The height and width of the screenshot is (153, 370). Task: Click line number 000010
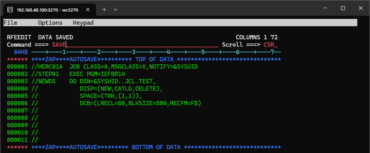click(17, 133)
